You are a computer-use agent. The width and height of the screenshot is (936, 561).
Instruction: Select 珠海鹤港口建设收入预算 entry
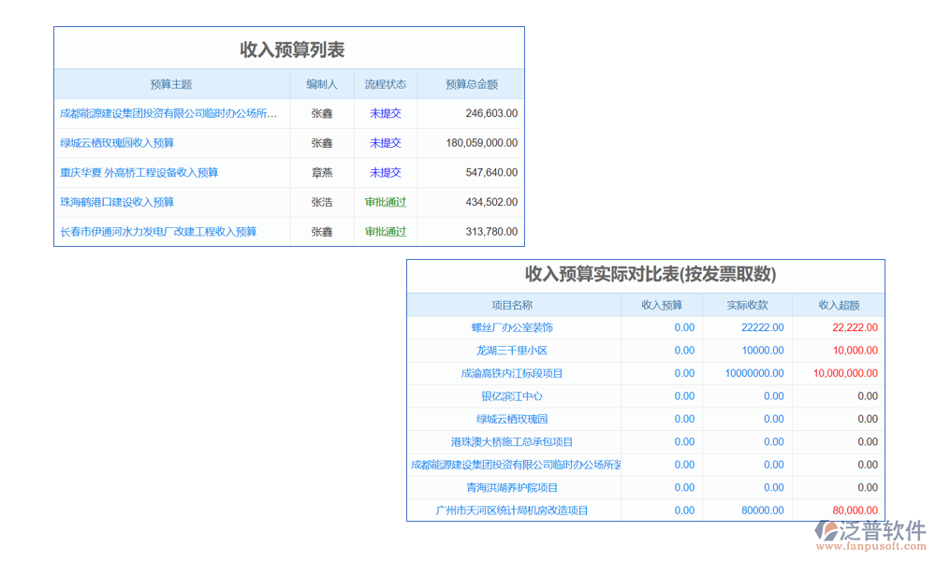click(117, 202)
